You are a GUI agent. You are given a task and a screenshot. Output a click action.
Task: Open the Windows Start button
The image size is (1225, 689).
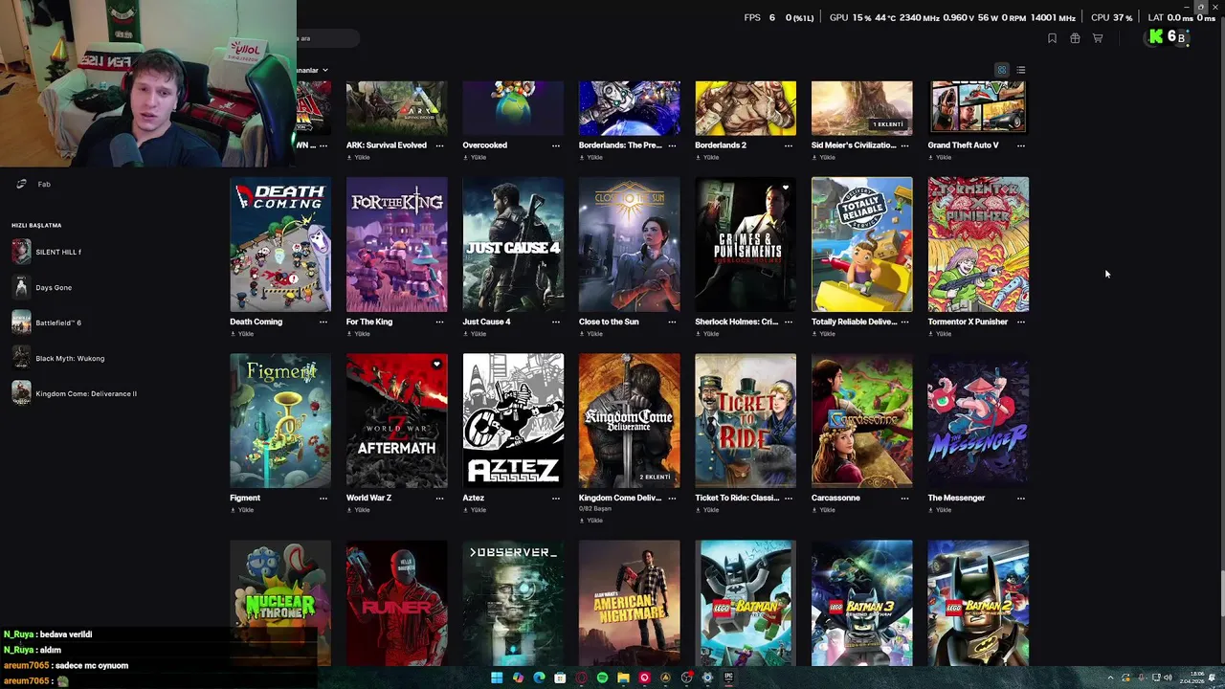(x=497, y=678)
